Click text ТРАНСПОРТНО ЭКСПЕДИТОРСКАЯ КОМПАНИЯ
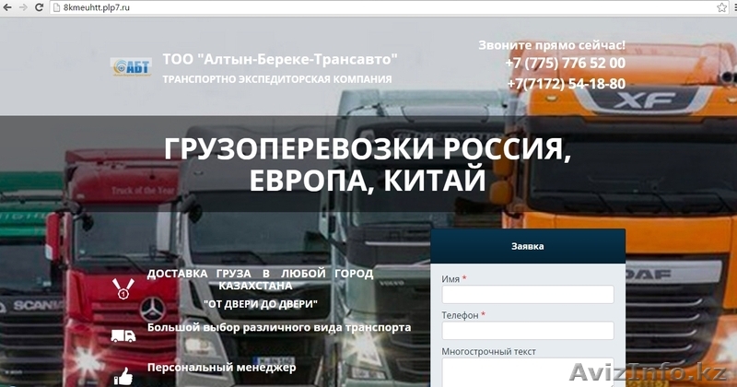The height and width of the screenshot is (387, 737). [x=277, y=79]
